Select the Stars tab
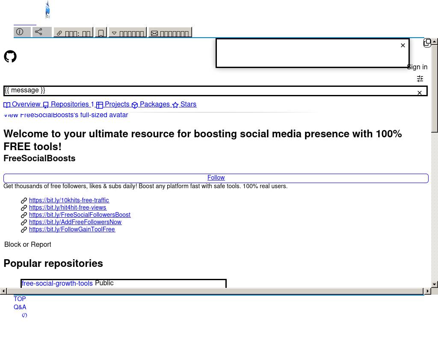 tap(184, 105)
